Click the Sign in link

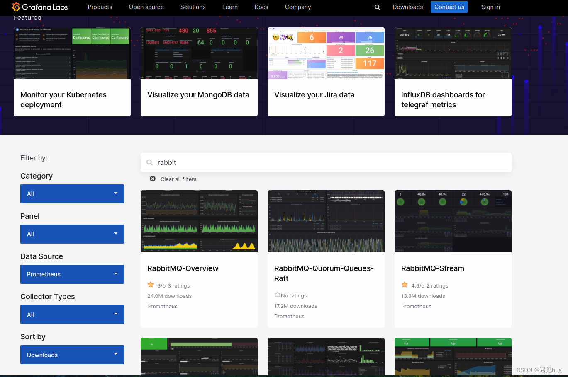[x=491, y=7]
